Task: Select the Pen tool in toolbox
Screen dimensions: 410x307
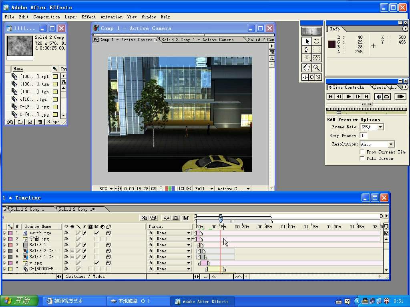Action: (x=307, y=50)
